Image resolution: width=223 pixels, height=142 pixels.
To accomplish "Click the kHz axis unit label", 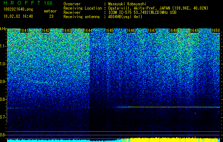I will click(3, 29).
